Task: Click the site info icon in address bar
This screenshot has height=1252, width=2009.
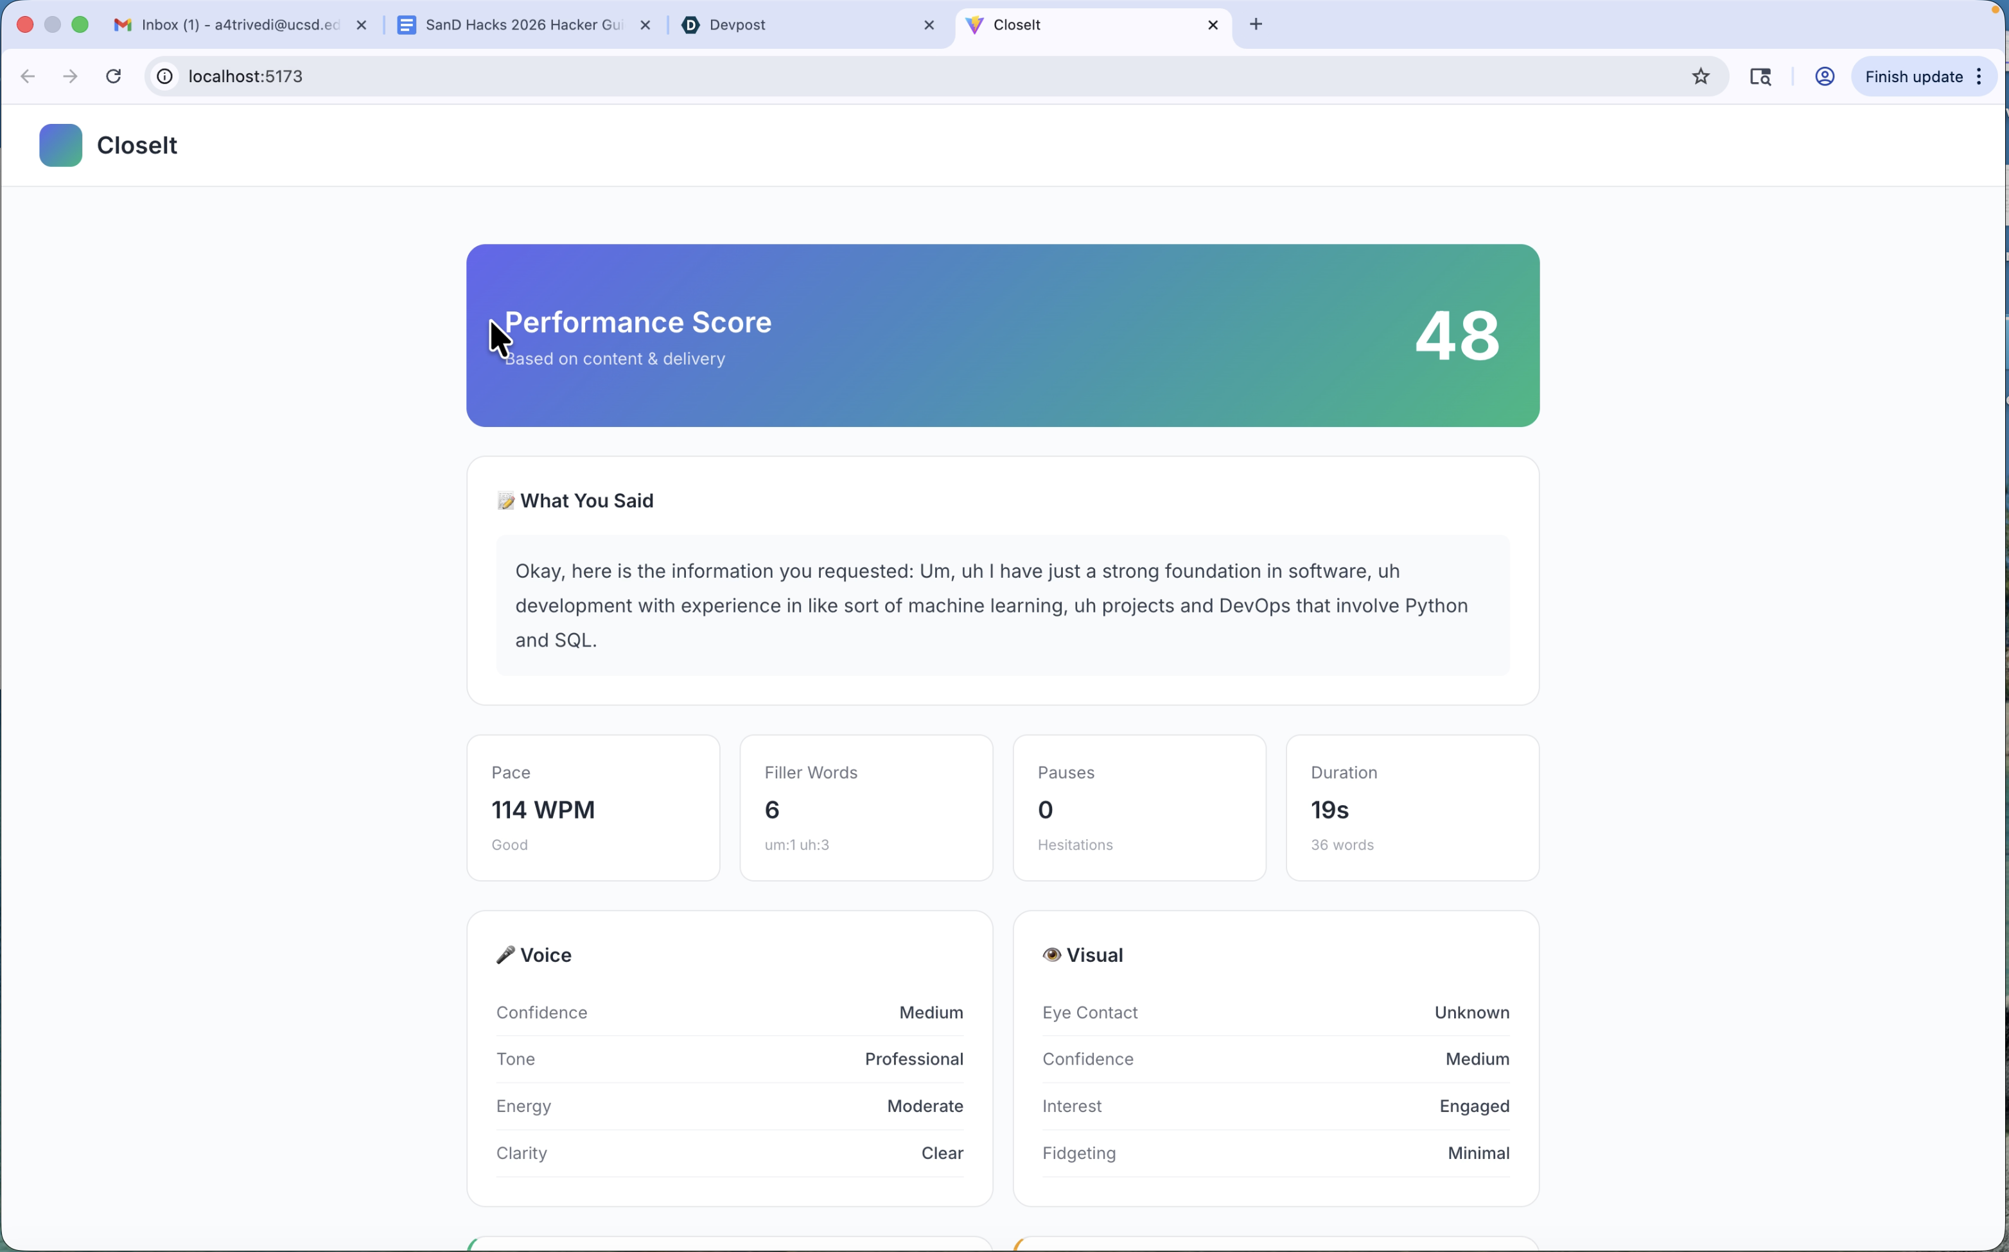Action: point(166,76)
